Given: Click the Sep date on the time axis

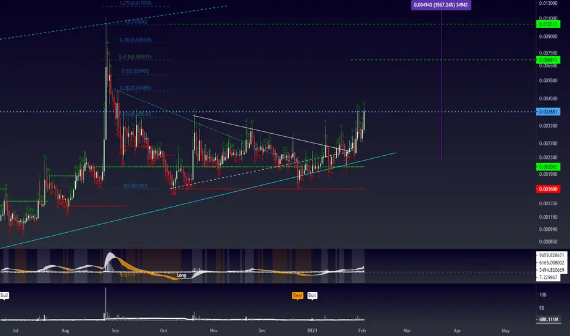Looking at the screenshot, I should (x=115, y=331).
